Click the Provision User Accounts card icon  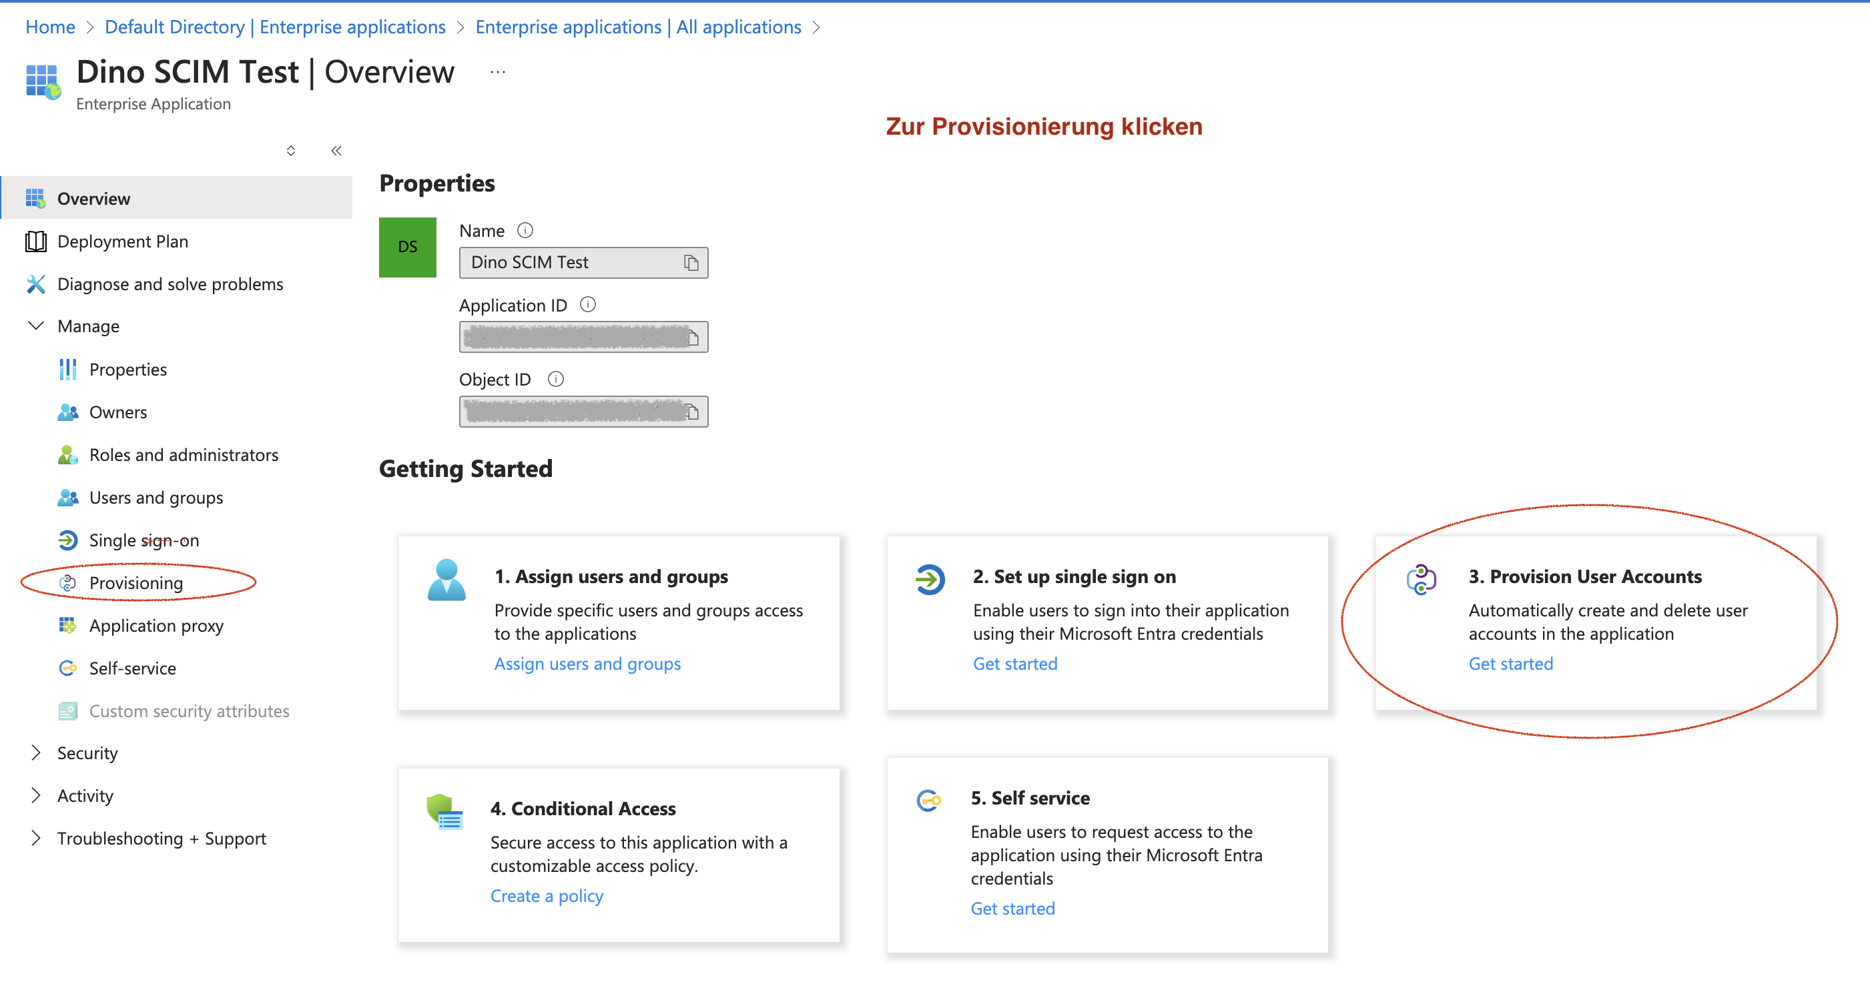coord(1421,579)
